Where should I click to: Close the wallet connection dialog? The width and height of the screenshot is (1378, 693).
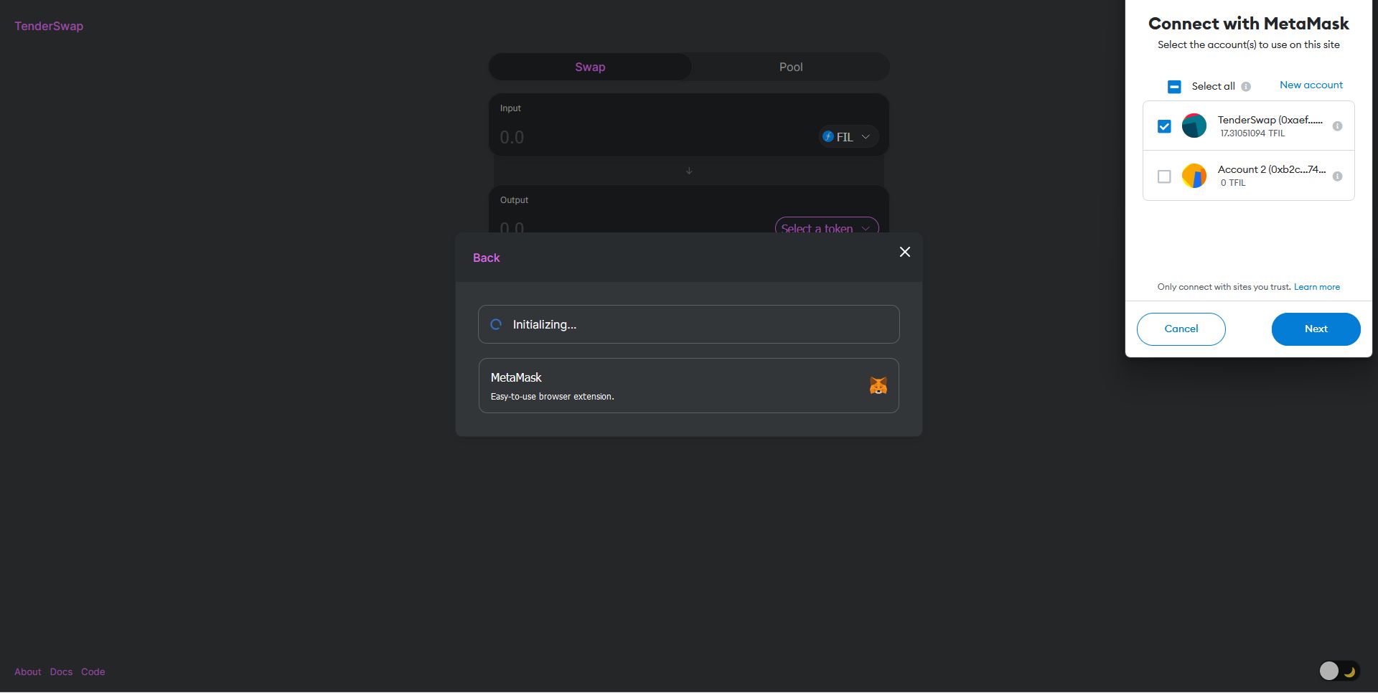[905, 252]
